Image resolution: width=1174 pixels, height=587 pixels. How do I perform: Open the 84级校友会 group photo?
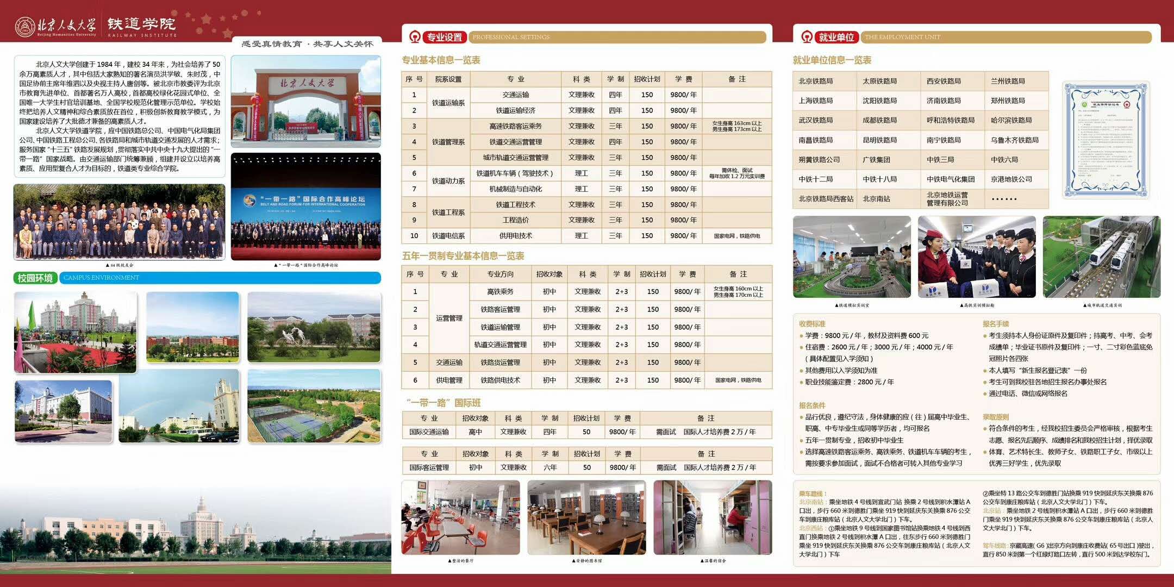point(119,222)
